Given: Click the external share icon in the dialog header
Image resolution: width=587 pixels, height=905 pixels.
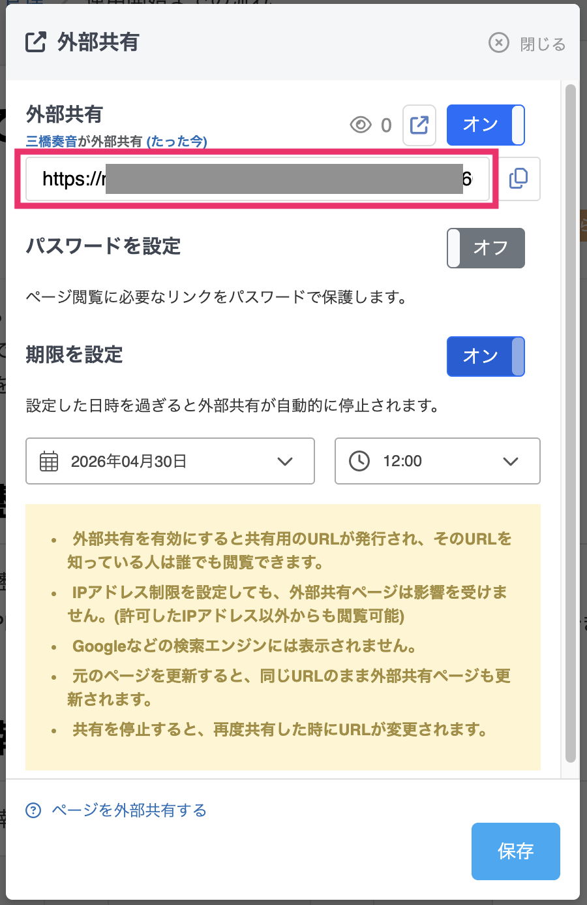Looking at the screenshot, I should pyautogui.click(x=36, y=43).
